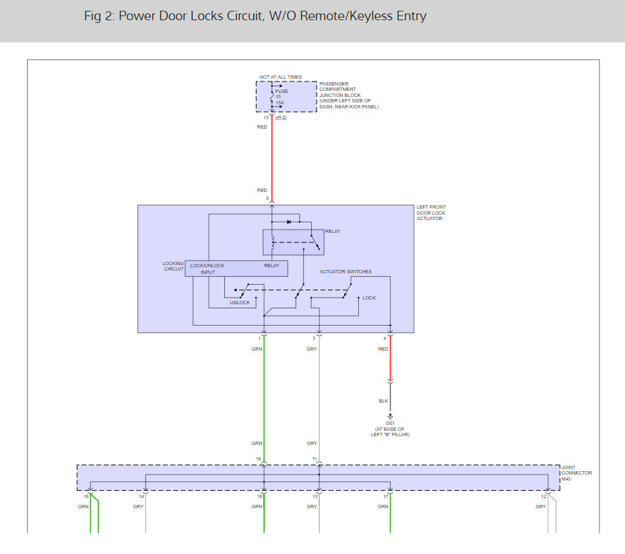Click pin number 4 below the actuator
The height and width of the screenshot is (554, 625).
[385, 339]
